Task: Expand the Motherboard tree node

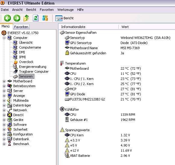Action: point(4,81)
